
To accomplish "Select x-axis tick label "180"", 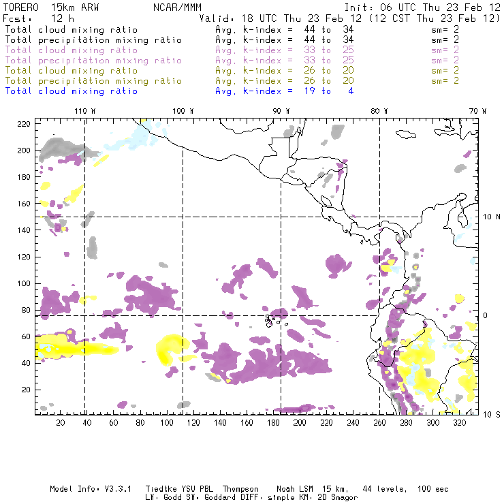I will (273, 423).
